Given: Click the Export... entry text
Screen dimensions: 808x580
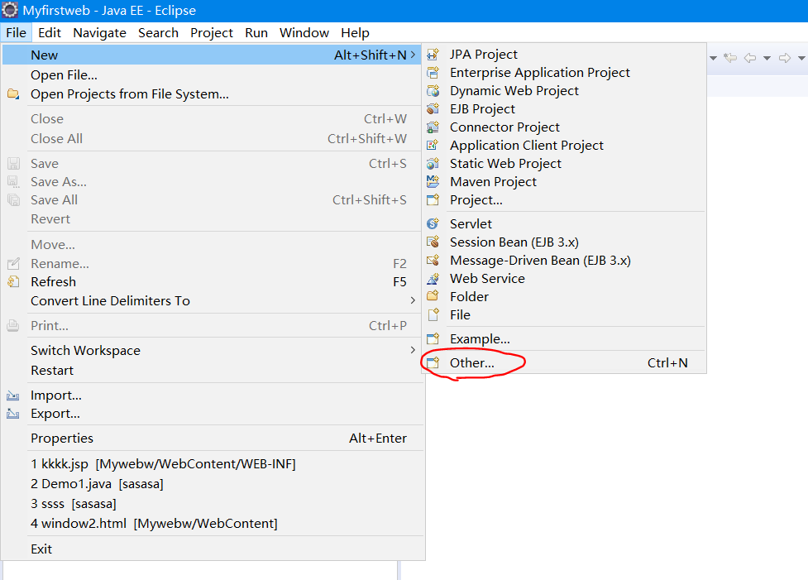Looking at the screenshot, I should (55, 414).
